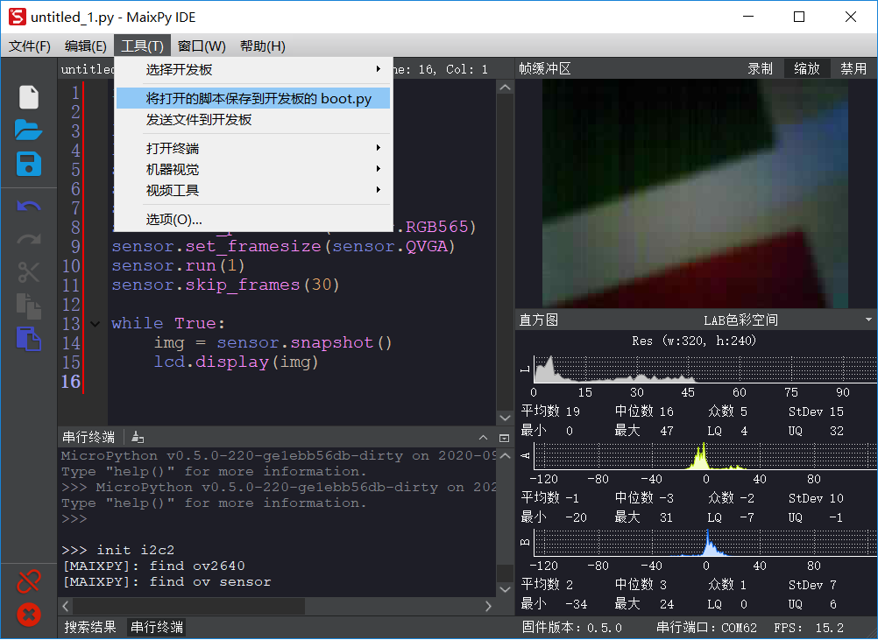Image resolution: width=878 pixels, height=640 pixels.
Task: Click the clear serial terminal broom icon
Action: [x=138, y=437]
